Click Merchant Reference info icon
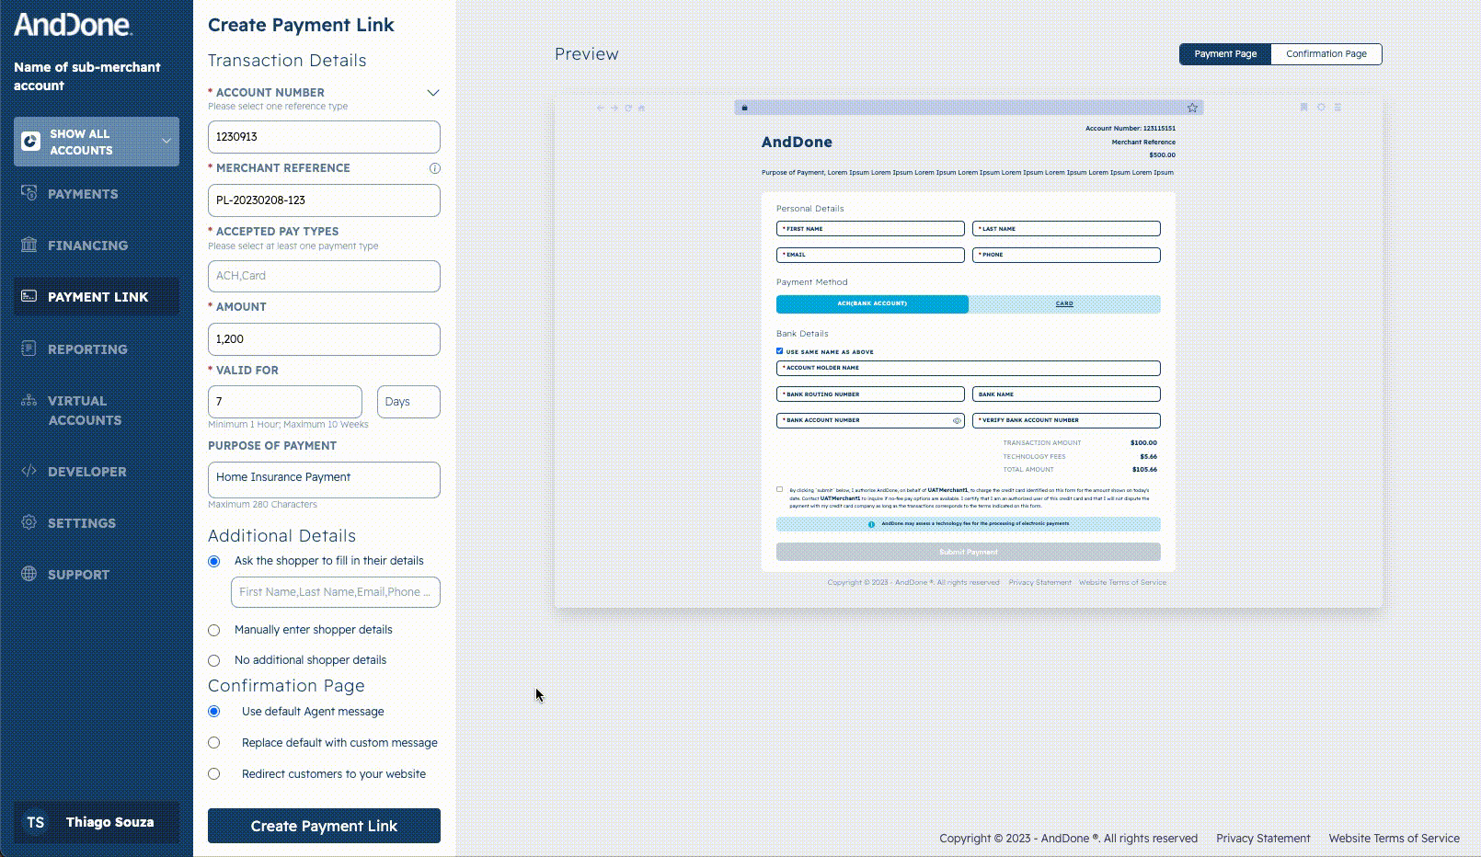The width and height of the screenshot is (1481, 857). (x=434, y=168)
